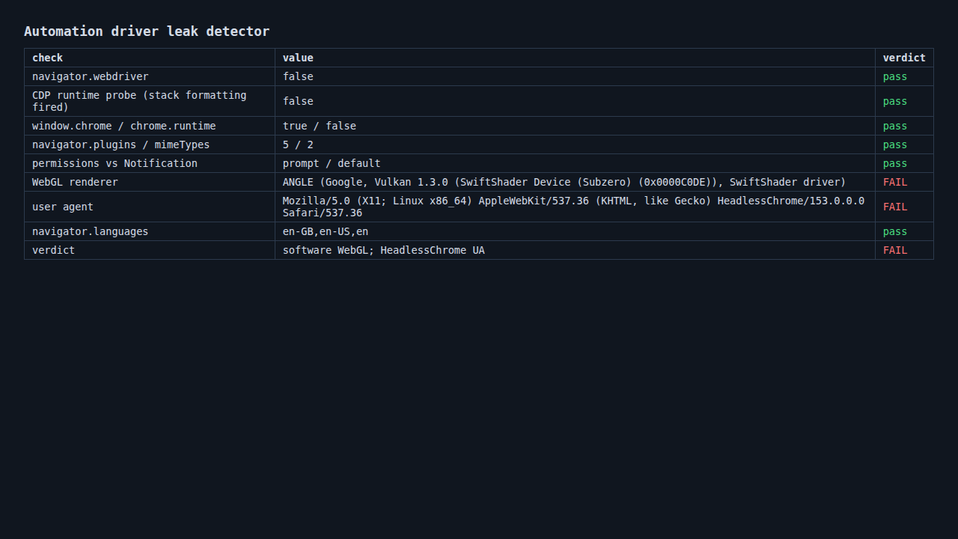Select the 'user agent' check cell
The height and width of the screenshot is (539, 958).
click(150, 207)
